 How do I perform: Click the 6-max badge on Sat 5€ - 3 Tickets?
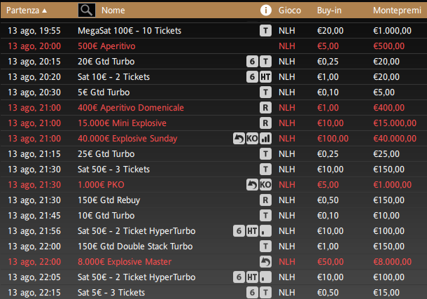click(x=253, y=292)
